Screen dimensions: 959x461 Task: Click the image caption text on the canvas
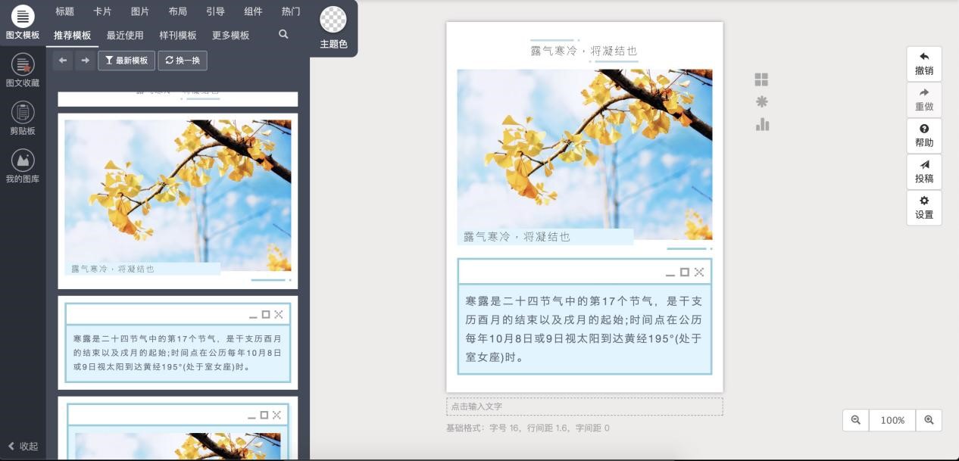point(517,237)
